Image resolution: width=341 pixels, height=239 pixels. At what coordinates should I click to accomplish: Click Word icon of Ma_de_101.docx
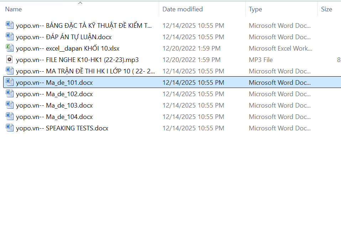pyautogui.click(x=10, y=82)
